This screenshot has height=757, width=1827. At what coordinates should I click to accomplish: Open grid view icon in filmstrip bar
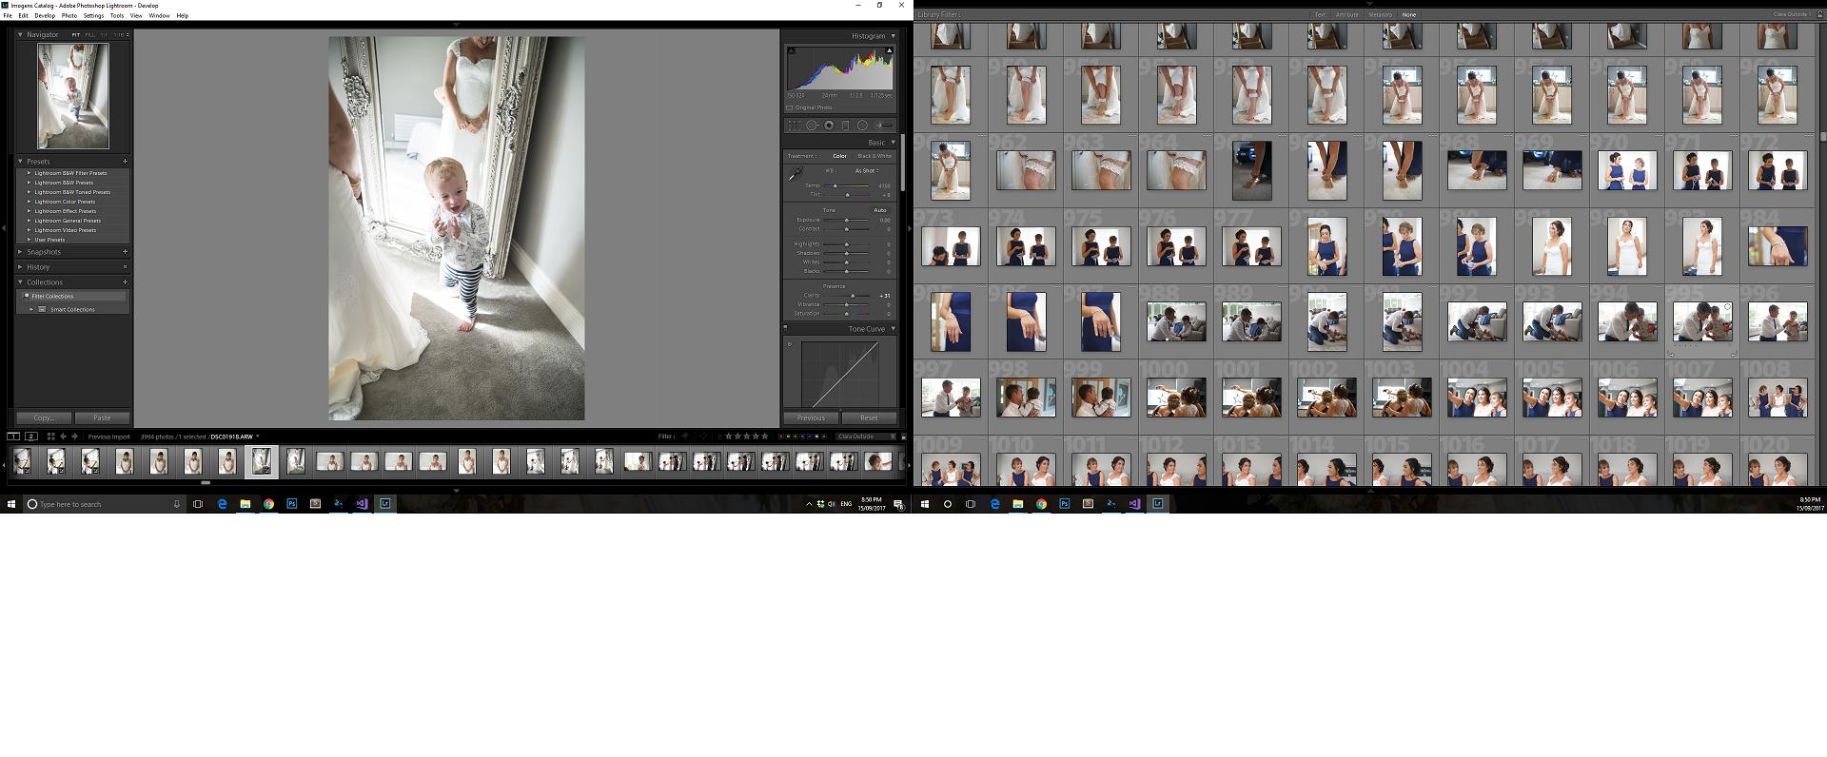51,437
